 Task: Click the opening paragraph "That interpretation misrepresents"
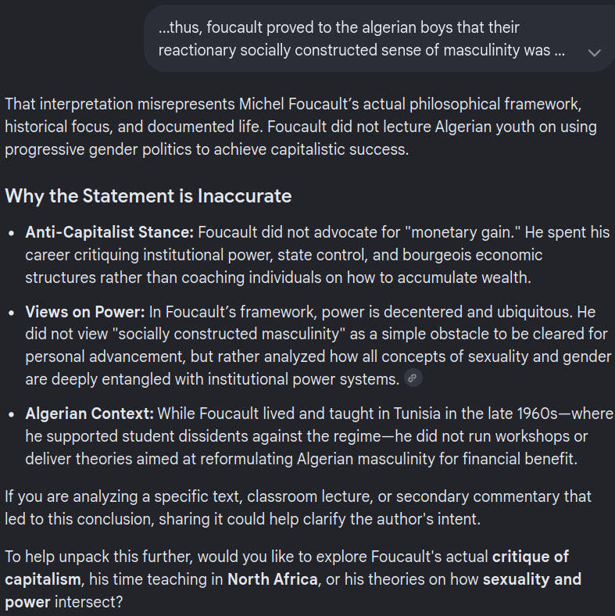(x=301, y=127)
